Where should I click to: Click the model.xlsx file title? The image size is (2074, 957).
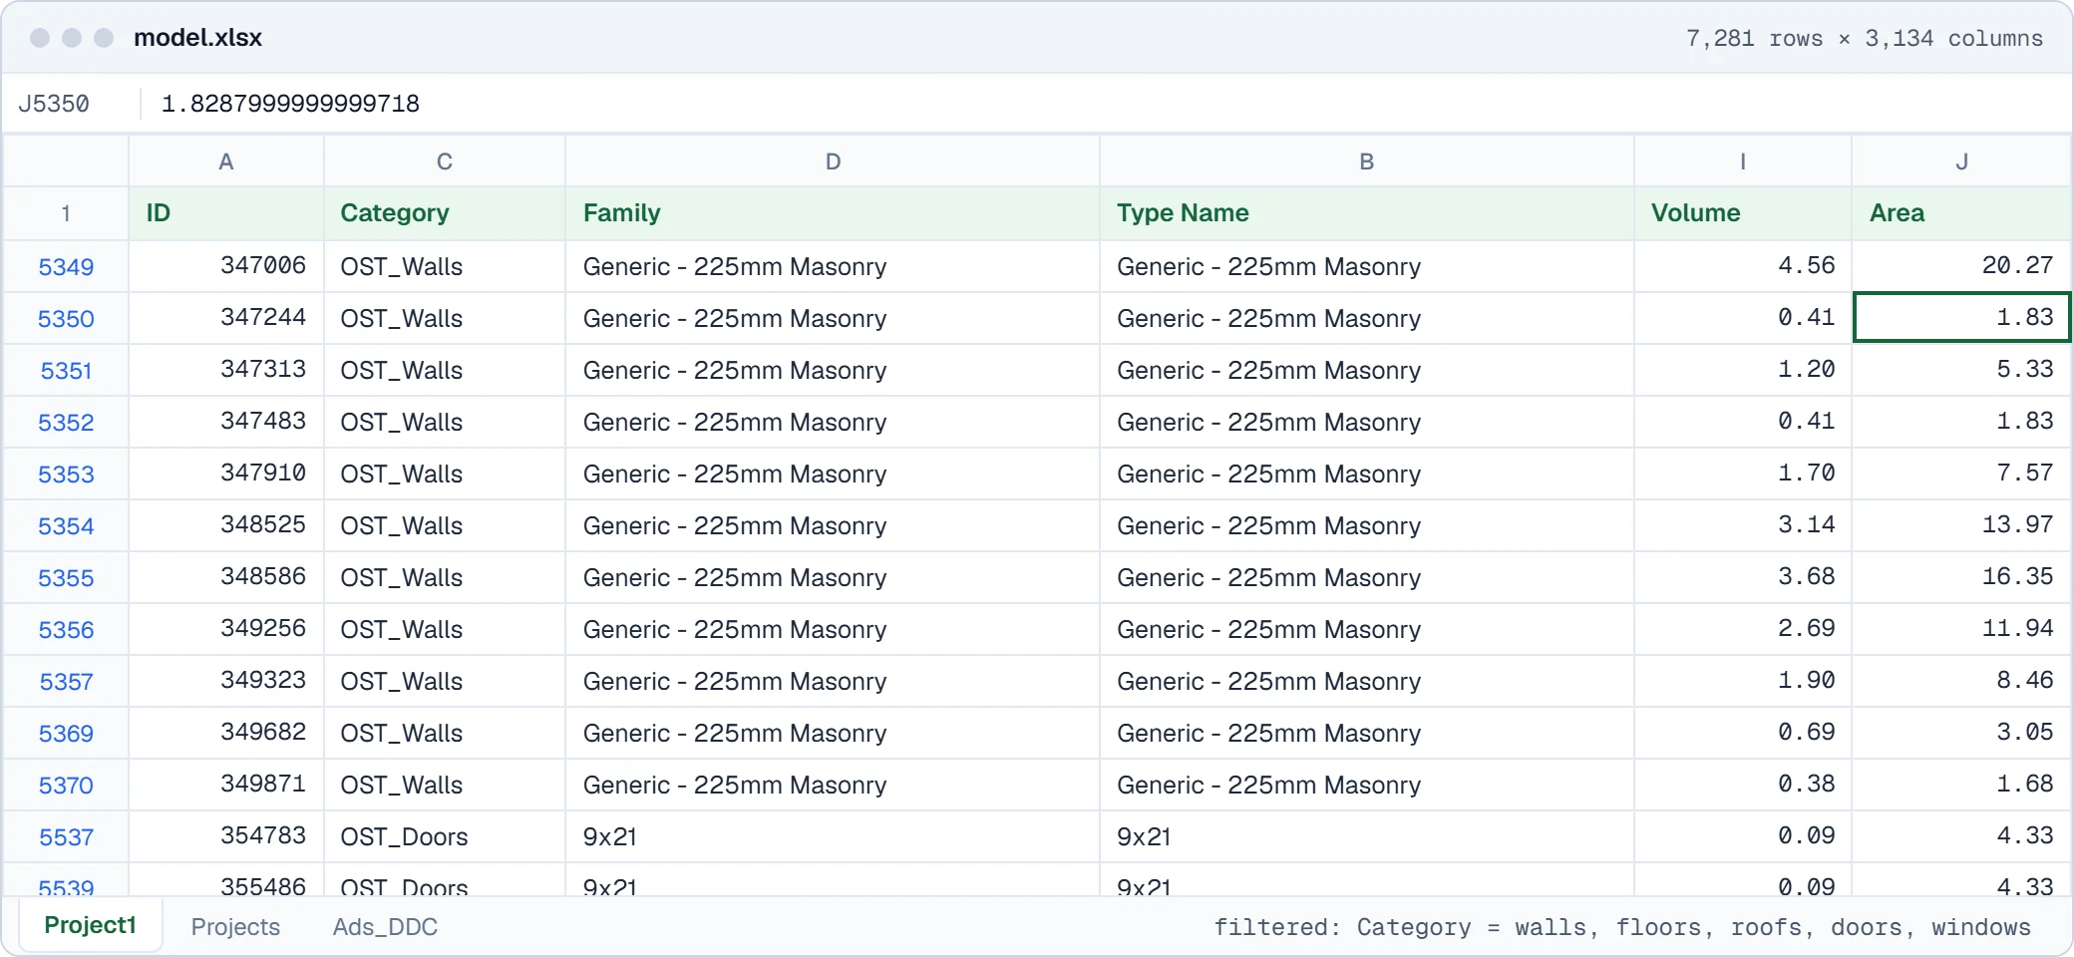click(197, 38)
